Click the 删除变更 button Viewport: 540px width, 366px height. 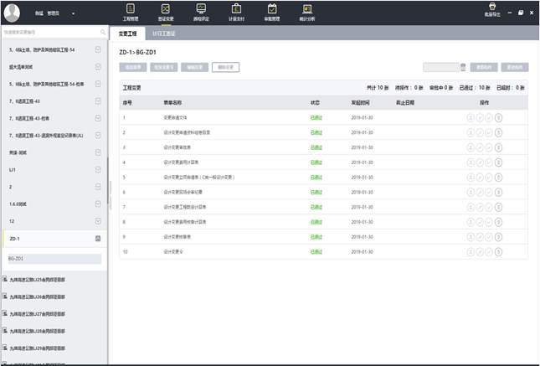pos(224,67)
